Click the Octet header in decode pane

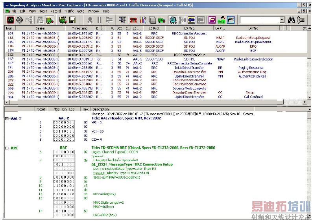coord(41,109)
